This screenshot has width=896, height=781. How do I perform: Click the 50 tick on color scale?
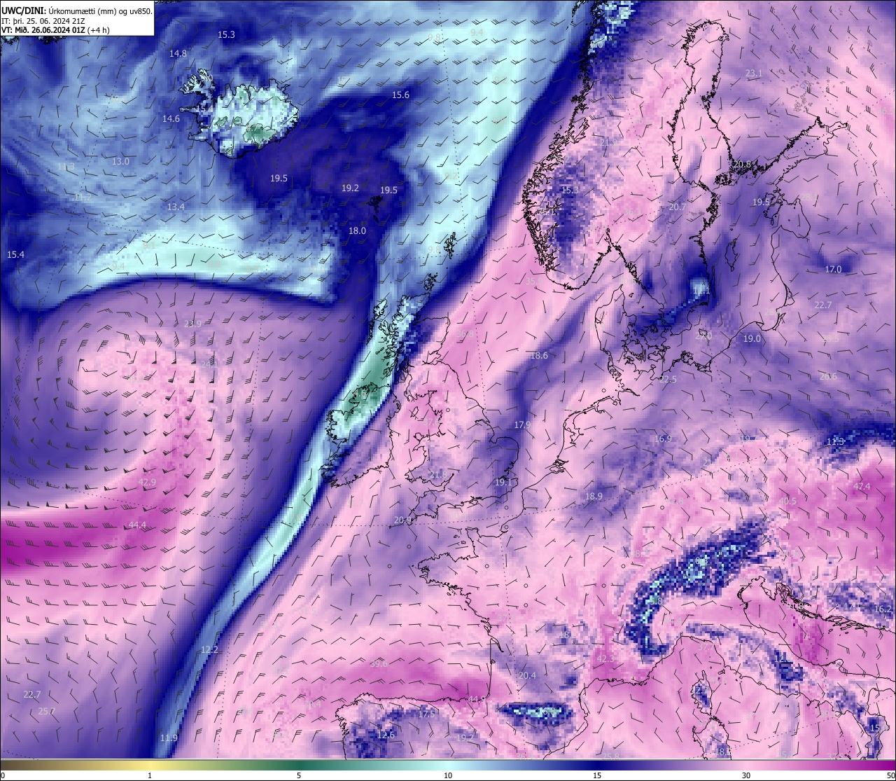pyautogui.click(x=890, y=775)
